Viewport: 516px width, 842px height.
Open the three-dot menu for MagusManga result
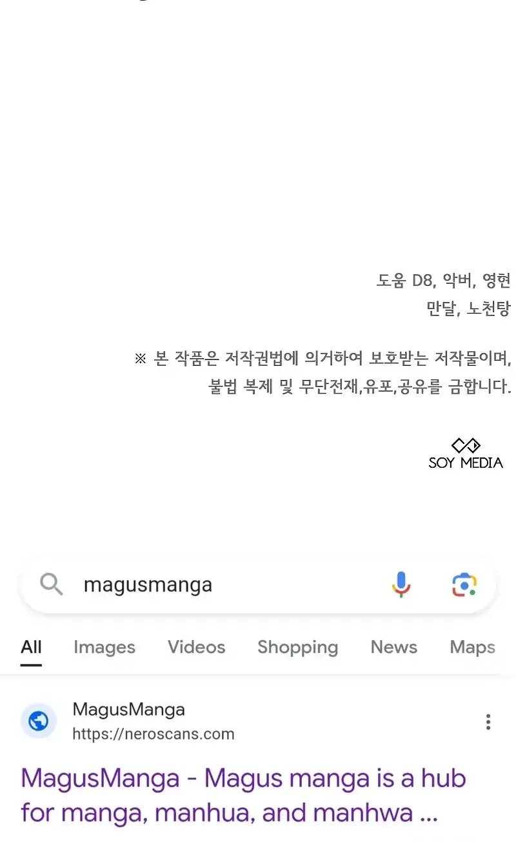488,721
